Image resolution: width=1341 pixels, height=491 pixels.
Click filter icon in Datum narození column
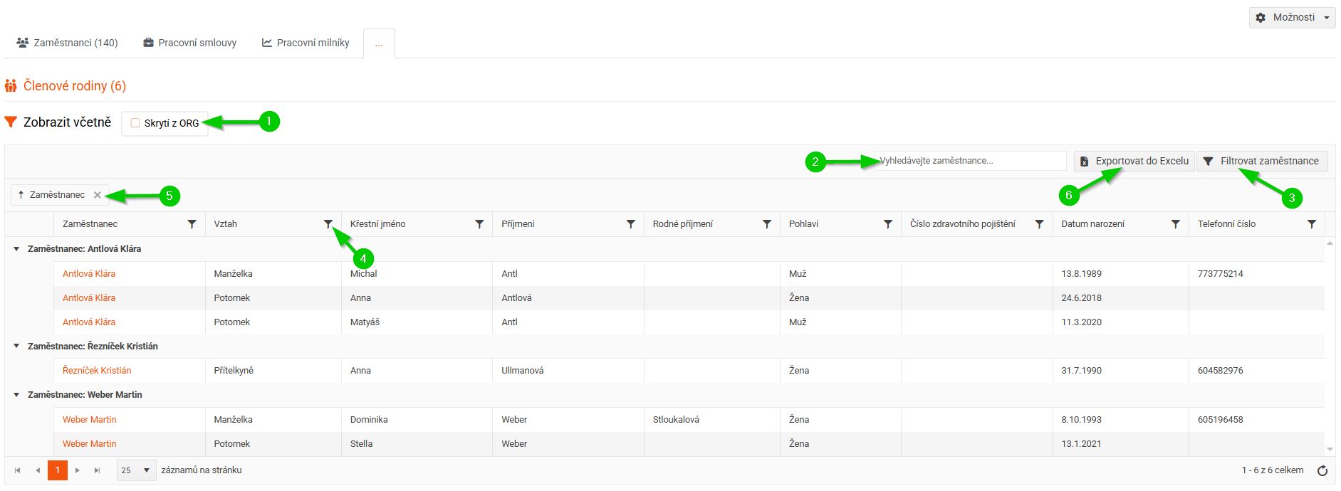coord(1175,224)
